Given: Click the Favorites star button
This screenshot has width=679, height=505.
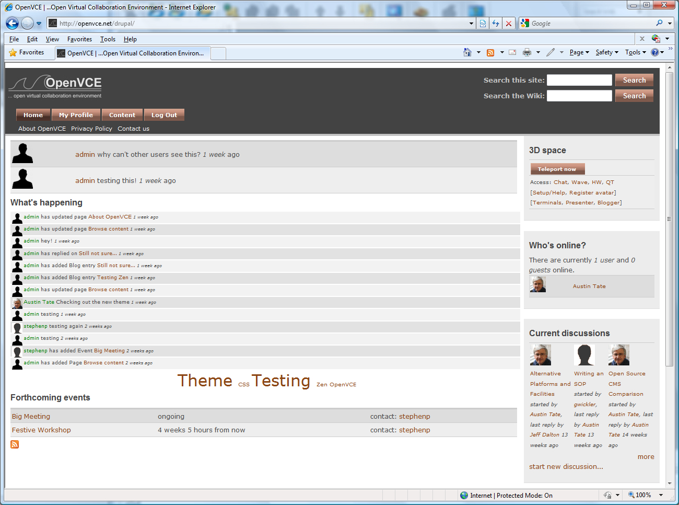Looking at the screenshot, I should 27,53.
